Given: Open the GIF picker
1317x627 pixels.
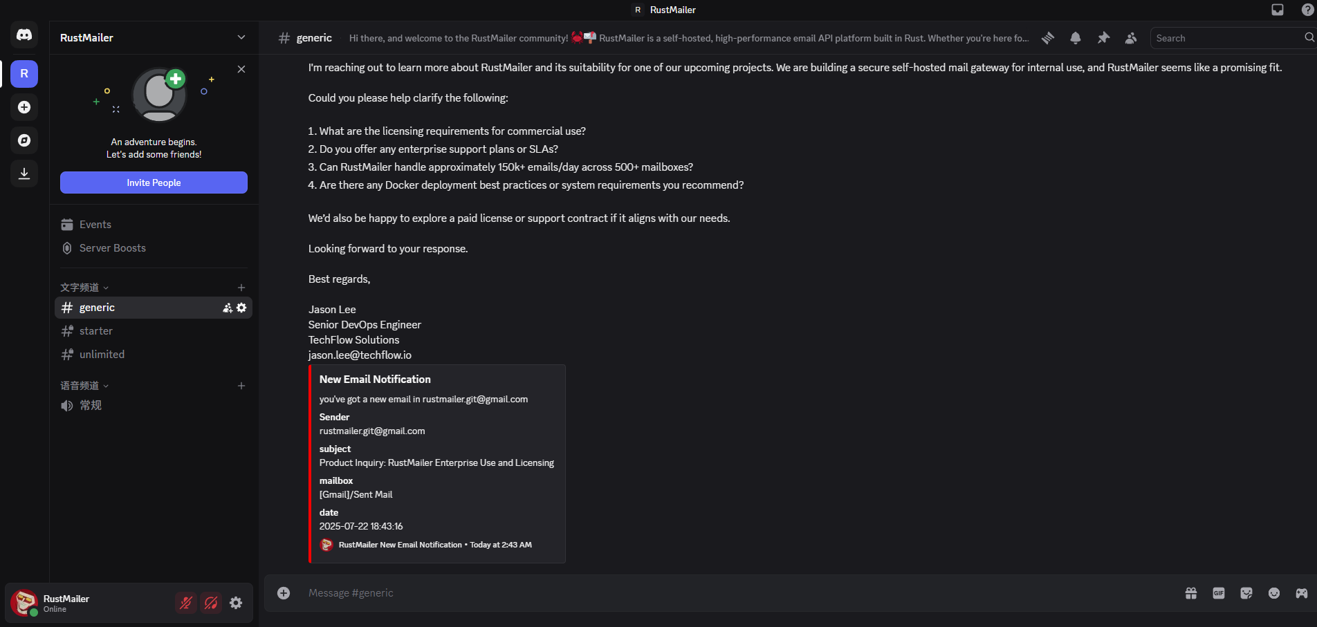Looking at the screenshot, I should tap(1219, 593).
